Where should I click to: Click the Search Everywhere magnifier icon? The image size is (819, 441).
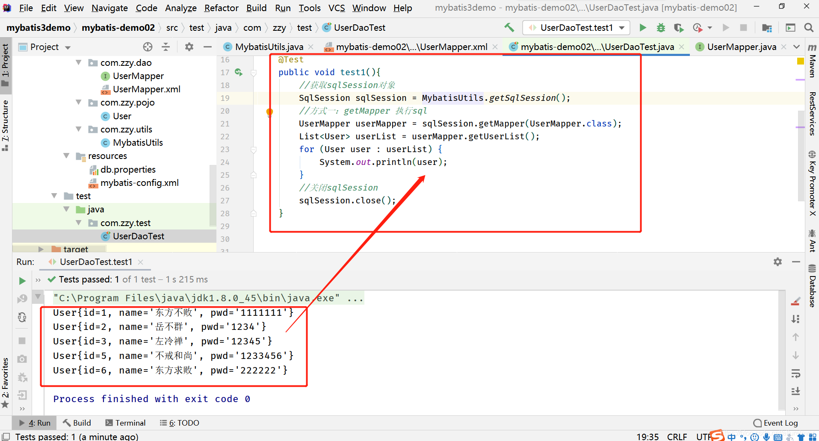pos(808,28)
